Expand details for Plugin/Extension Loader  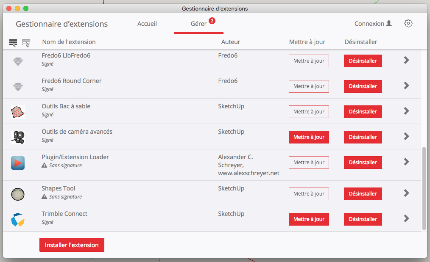click(406, 162)
